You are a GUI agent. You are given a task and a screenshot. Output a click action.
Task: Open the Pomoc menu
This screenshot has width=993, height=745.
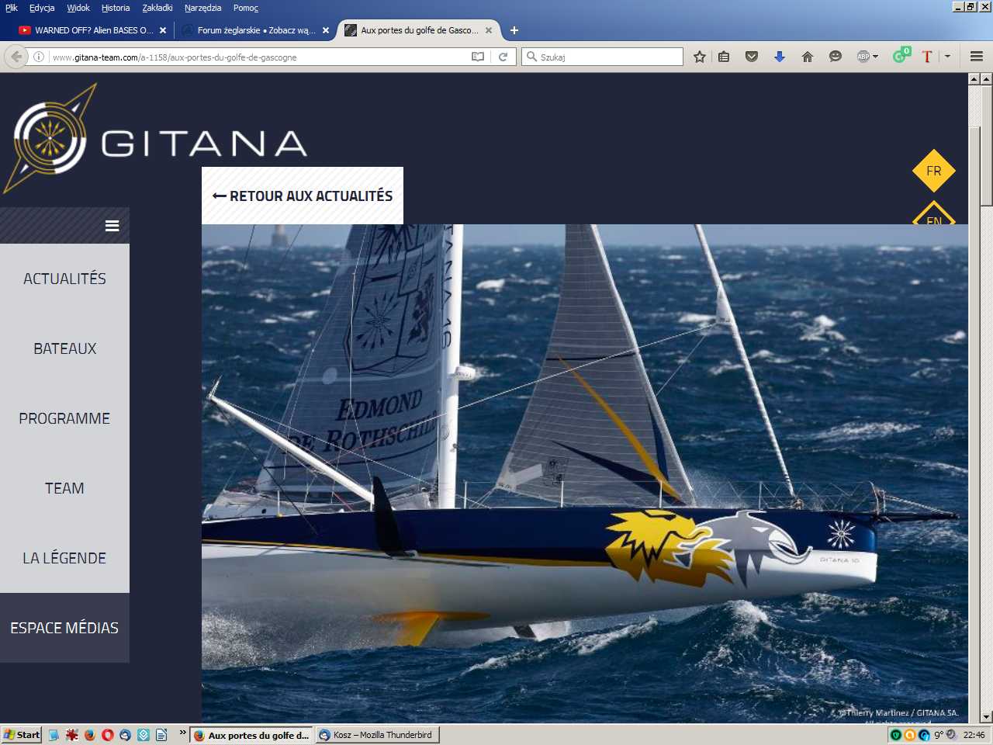[x=246, y=8]
